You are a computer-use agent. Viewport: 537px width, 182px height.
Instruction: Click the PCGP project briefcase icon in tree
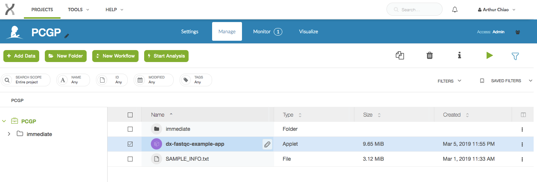click(15, 121)
